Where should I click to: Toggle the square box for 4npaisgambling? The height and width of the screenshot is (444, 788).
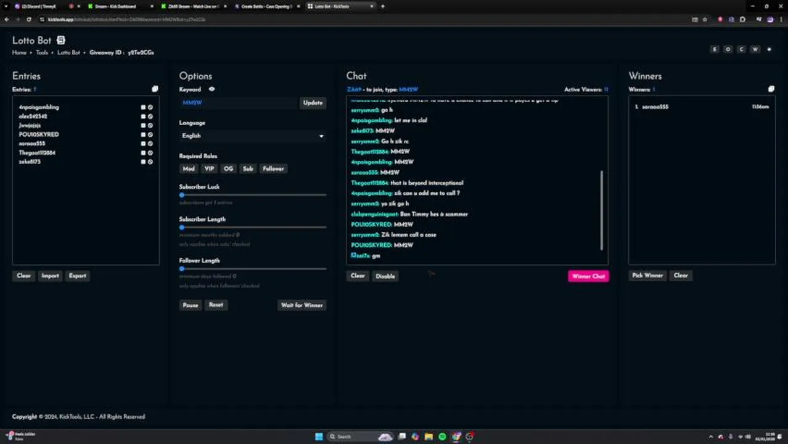(x=143, y=107)
